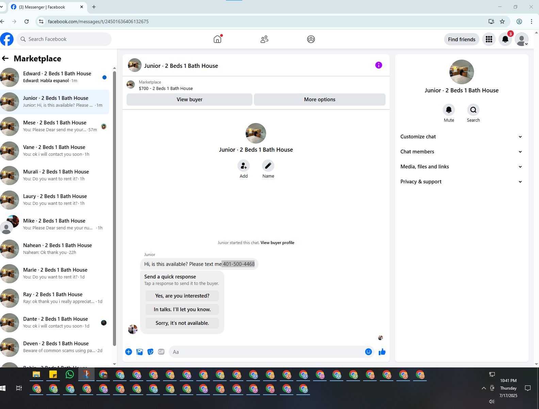Open Mike's 2 Beds 1 Bath House chat

point(54,225)
